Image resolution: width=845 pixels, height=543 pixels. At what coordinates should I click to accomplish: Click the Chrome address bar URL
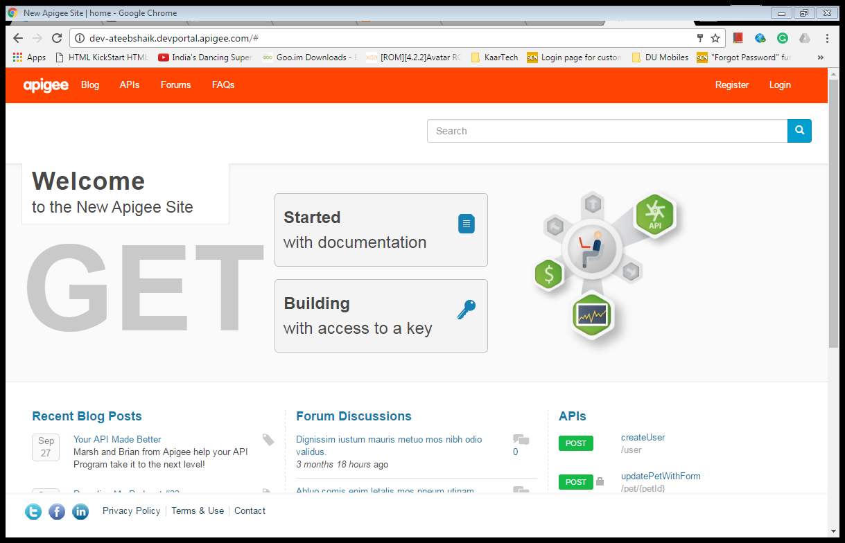174,39
